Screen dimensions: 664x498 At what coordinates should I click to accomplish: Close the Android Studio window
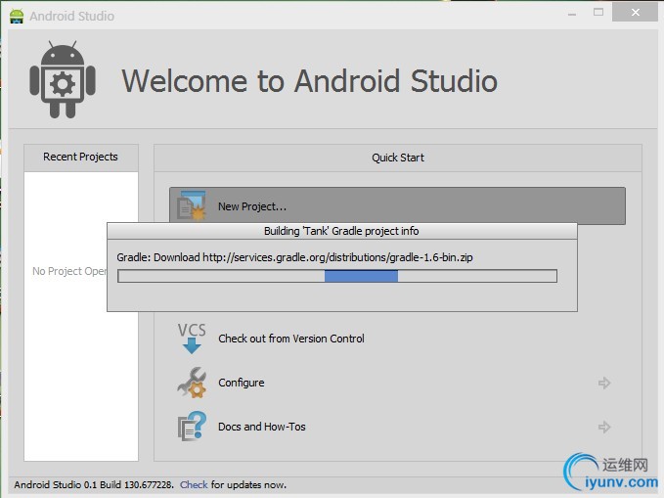coord(636,13)
